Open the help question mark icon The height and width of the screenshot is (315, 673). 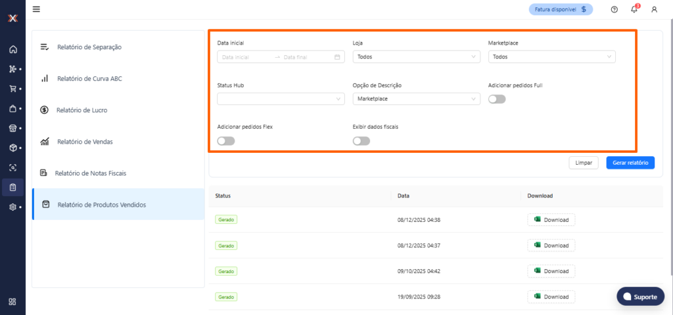614,9
